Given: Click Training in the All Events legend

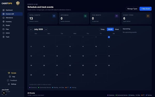Looking at the screenshot, I should pos(149,95).
